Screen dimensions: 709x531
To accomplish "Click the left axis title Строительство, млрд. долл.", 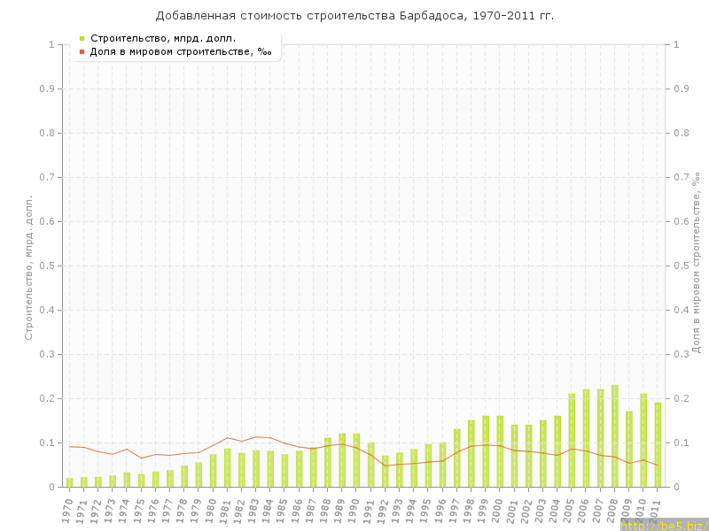I will click(x=28, y=267).
